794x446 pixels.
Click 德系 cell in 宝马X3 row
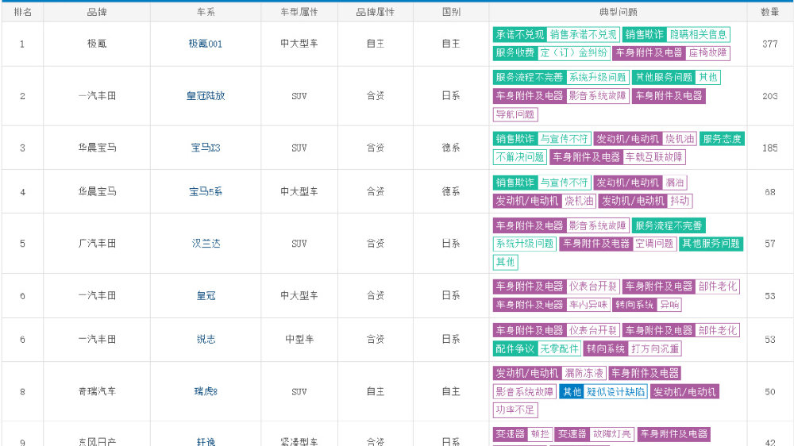(x=451, y=148)
